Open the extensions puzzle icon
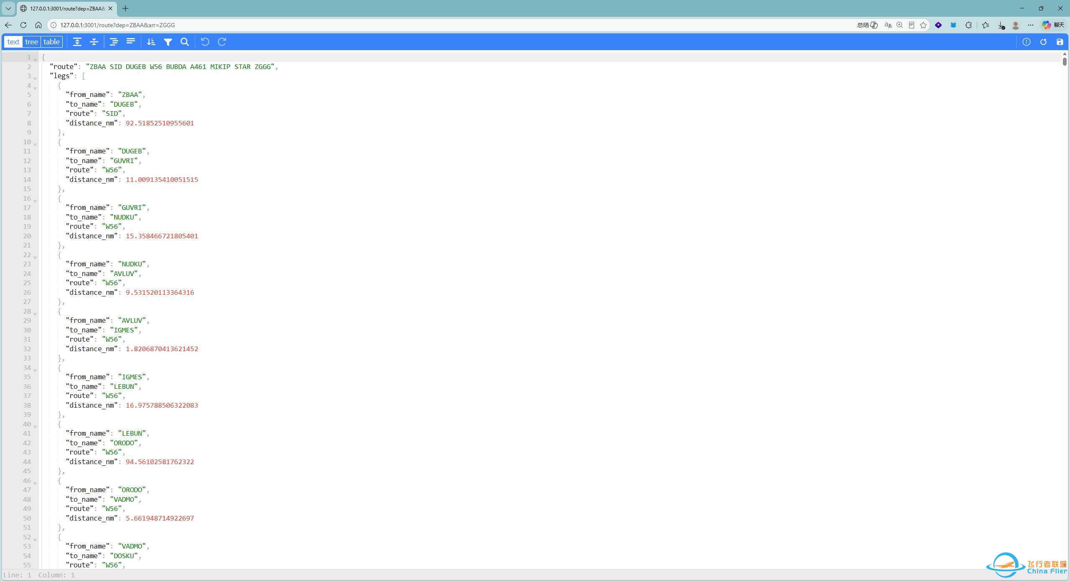 coord(968,25)
